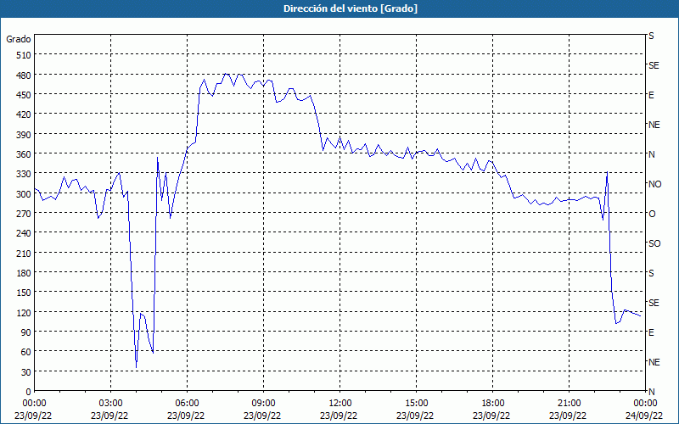
Task: Click the chart title 'Dirección del viento [Grado]'
Action: [x=351, y=8]
